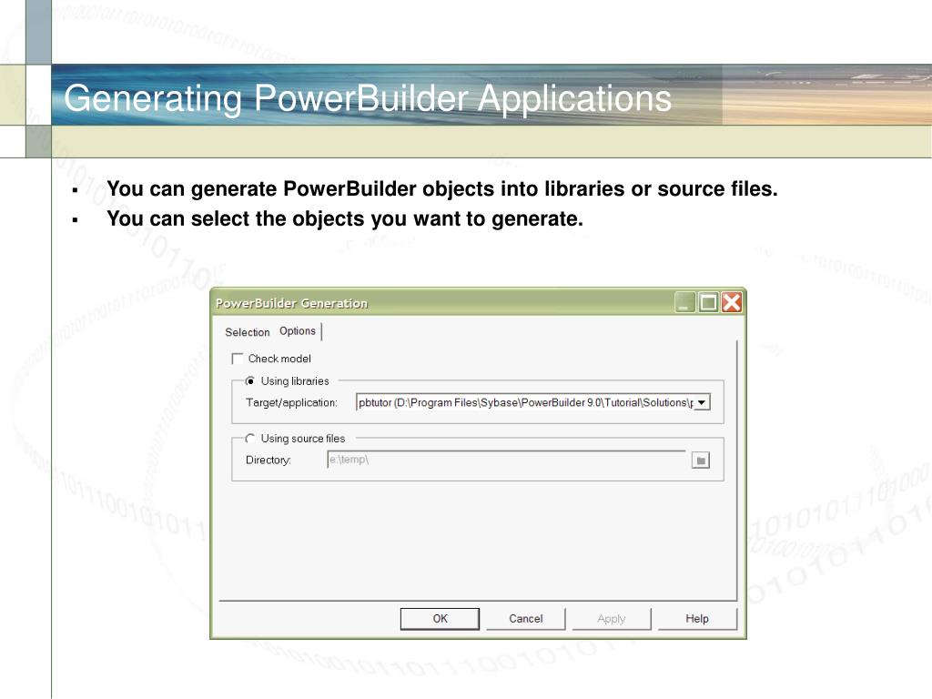
Task: Click the Target/application label
Action: [x=292, y=402]
